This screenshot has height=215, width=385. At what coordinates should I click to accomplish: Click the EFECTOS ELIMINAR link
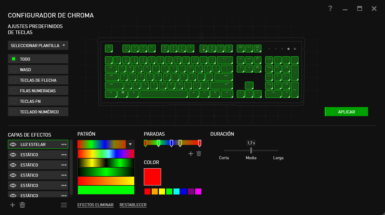(x=95, y=205)
